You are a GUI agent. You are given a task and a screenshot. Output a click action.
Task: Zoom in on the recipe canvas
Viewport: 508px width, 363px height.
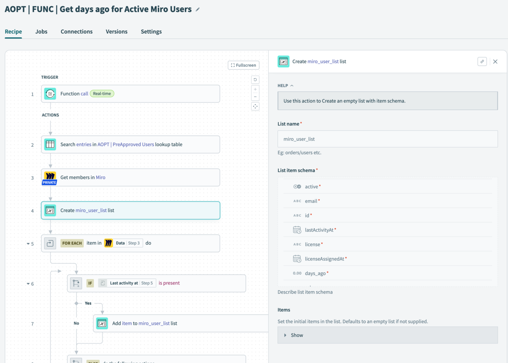click(255, 90)
